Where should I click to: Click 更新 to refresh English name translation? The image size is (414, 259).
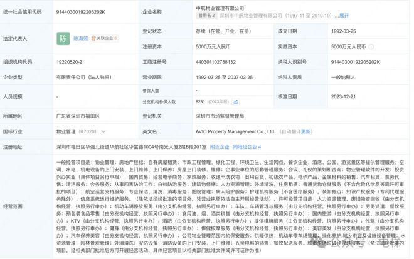click(x=305, y=131)
